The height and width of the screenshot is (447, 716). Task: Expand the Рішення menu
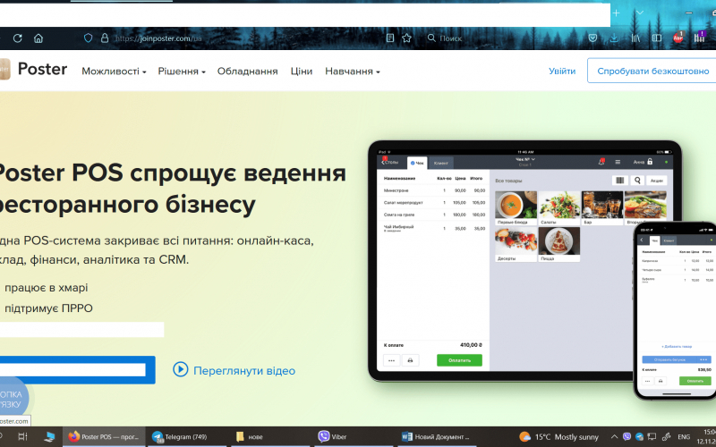pyautogui.click(x=182, y=72)
